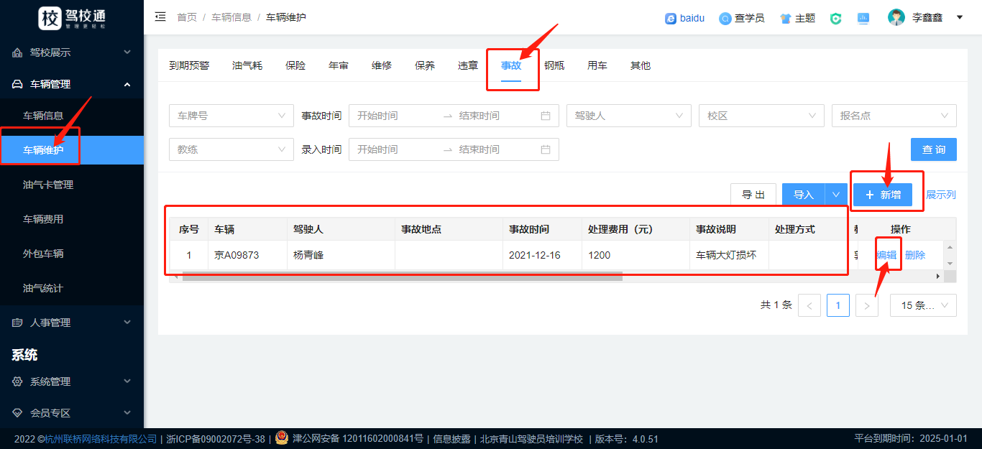The width and height of the screenshot is (982, 449).
Task: Open 展示列 column settings
Action: [941, 195]
